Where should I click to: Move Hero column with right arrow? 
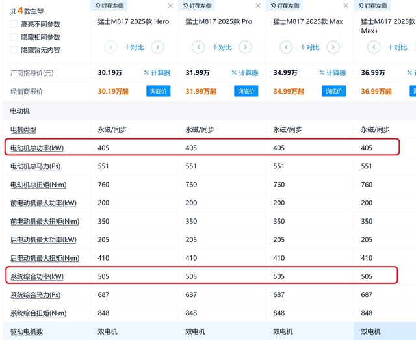pos(157,47)
